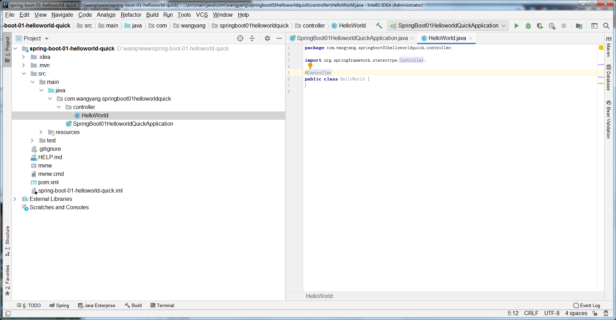Open the Navigate menu

tap(62, 15)
